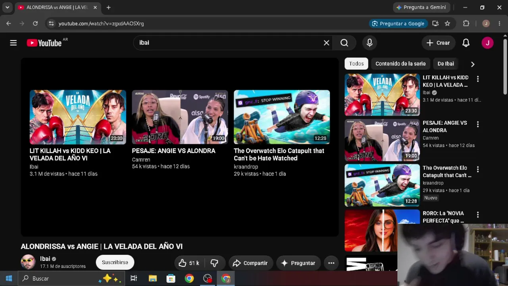Click the text 17.1 M de suscriptores
Screen dimensions: 508x286
pos(63,266)
